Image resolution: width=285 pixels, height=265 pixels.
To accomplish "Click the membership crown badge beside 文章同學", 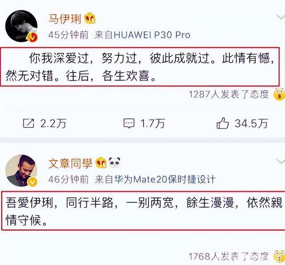I will [x=101, y=162].
